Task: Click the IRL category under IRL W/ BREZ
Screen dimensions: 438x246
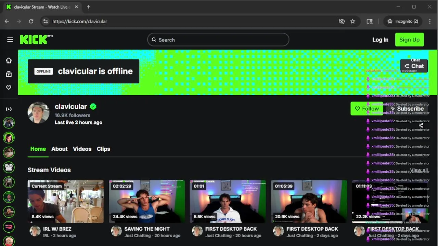Action: point(46,235)
